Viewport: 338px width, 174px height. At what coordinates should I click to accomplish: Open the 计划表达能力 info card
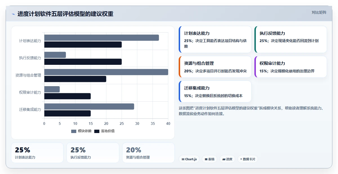pos(215,40)
